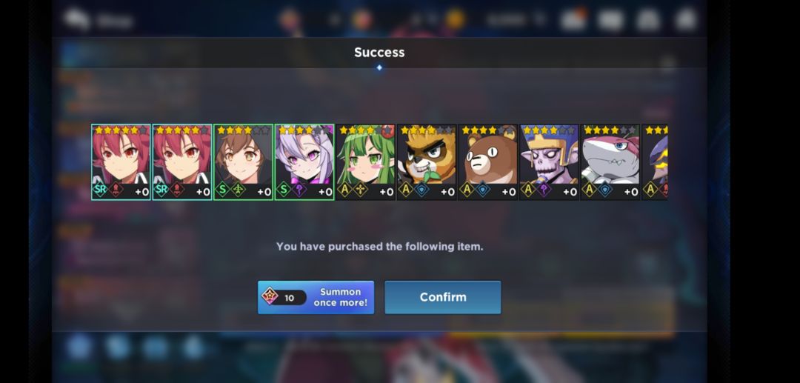Select the second red-haired SR character card
The image size is (800, 383).
tap(182, 162)
